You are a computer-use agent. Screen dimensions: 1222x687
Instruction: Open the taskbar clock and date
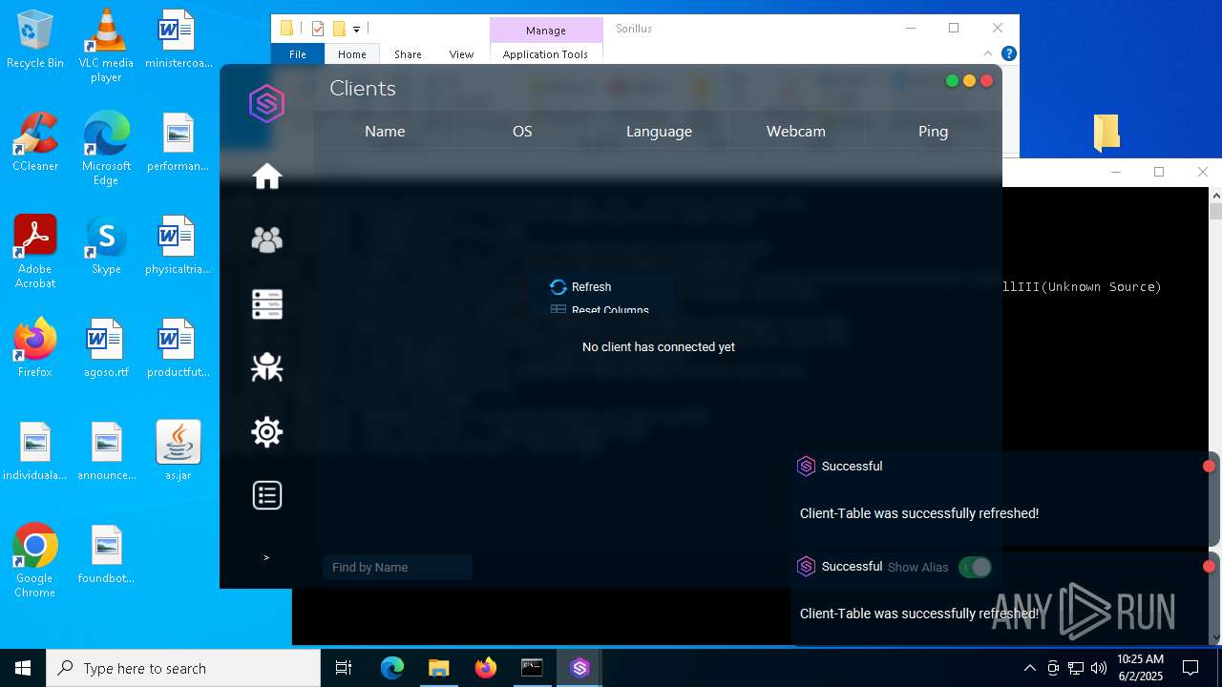[x=1141, y=668]
